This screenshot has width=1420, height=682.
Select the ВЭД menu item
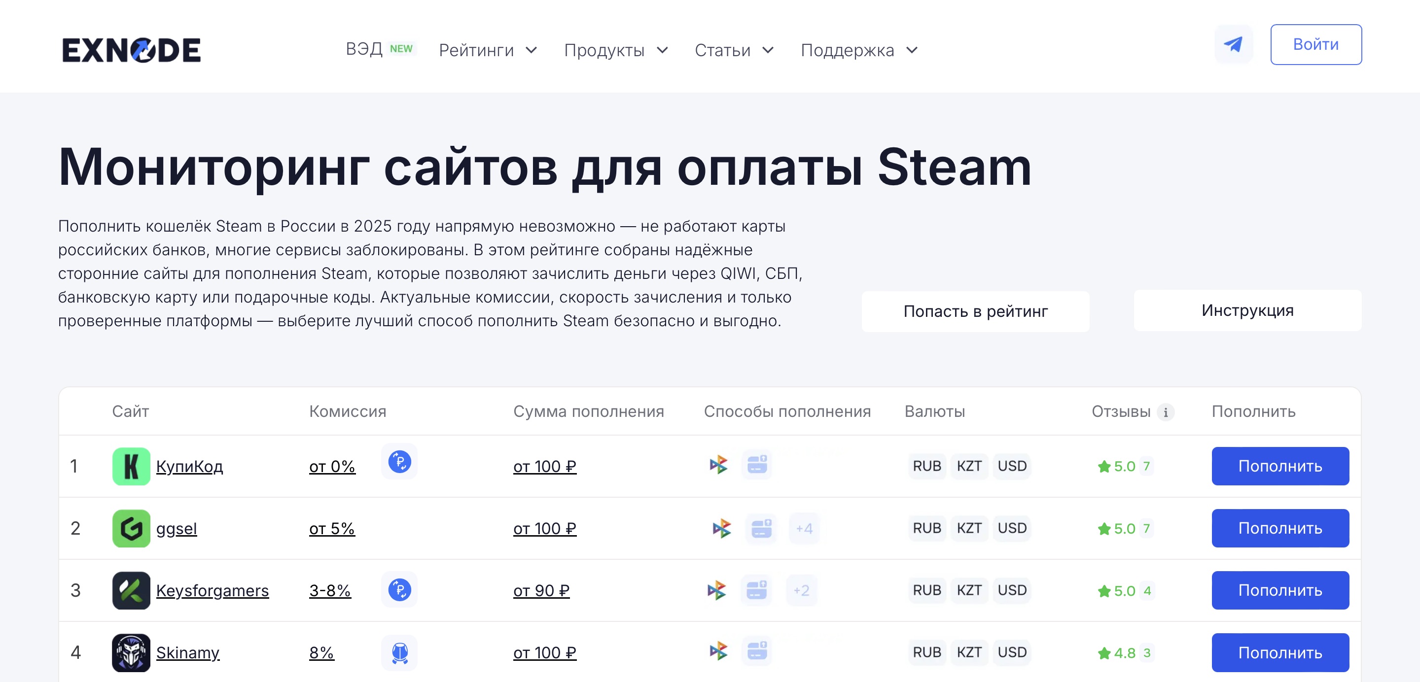click(364, 48)
